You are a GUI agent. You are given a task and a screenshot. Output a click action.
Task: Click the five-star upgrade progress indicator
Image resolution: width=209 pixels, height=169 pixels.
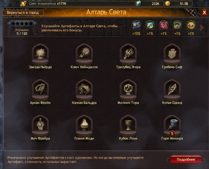[22, 23]
